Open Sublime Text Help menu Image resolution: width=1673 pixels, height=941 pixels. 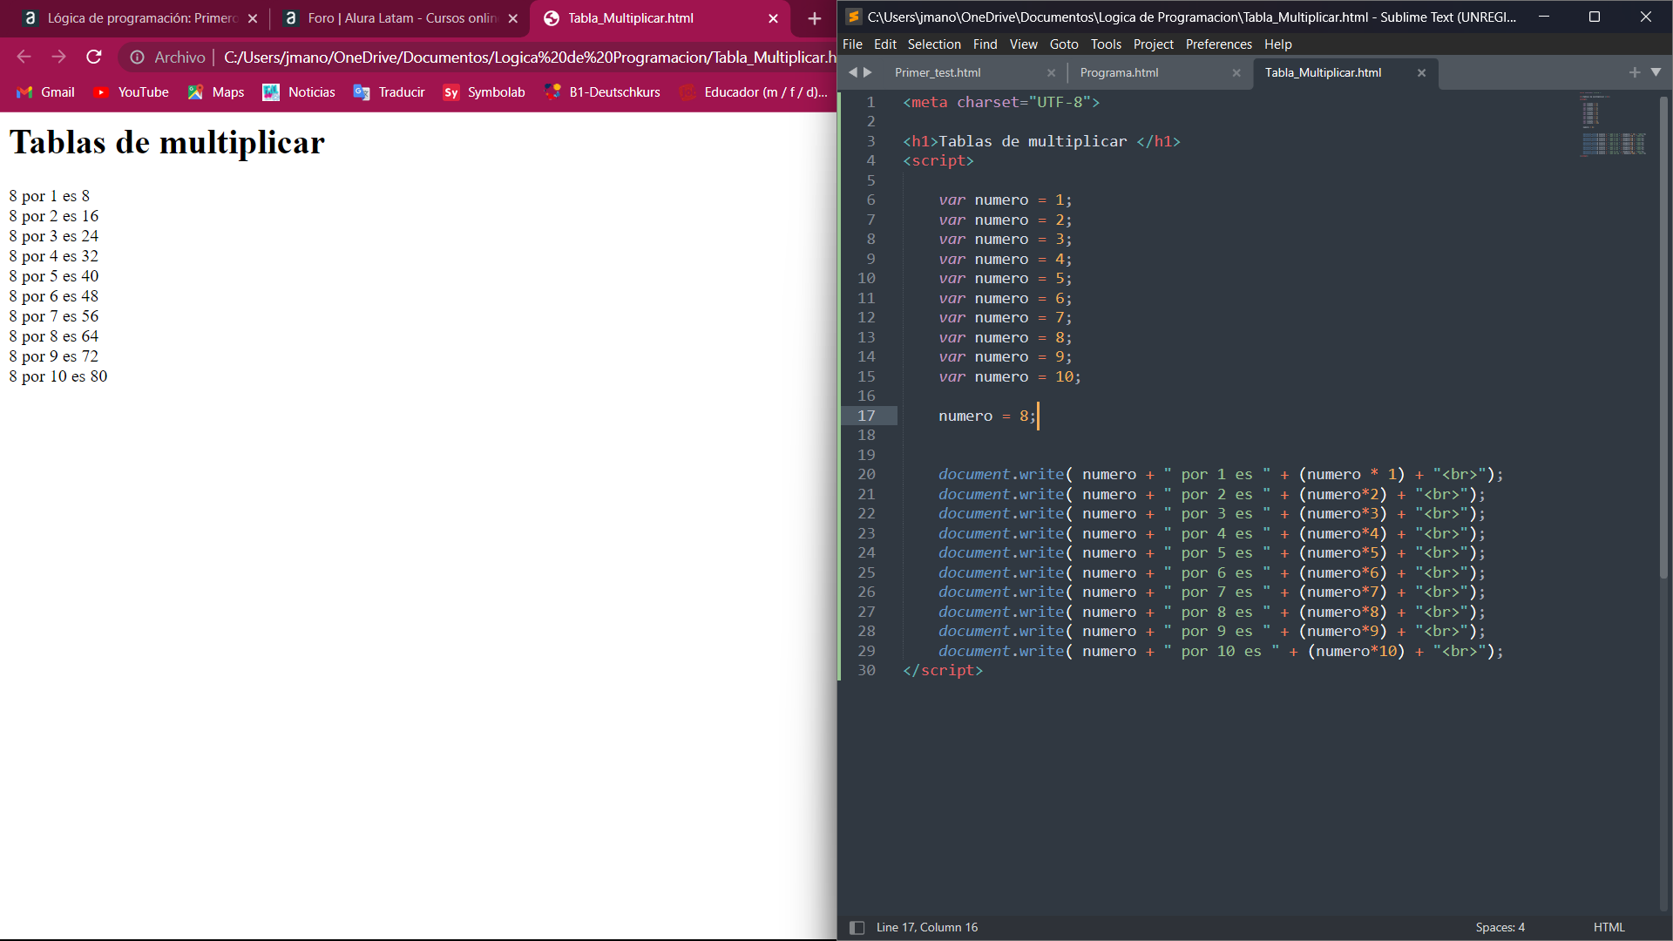pyautogui.click(x=1277, y=44)
